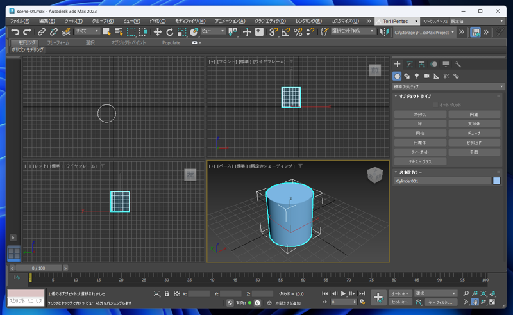This screenshot has height=315, width=513.
Task: Open the ファイル(F) menu
Action: (20, 21)
